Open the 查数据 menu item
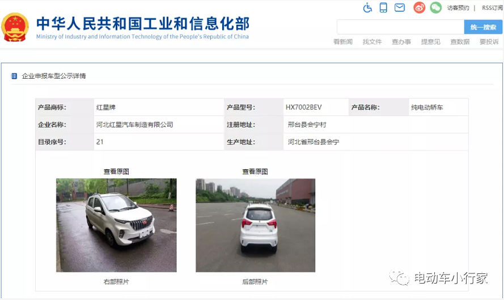 460,42
